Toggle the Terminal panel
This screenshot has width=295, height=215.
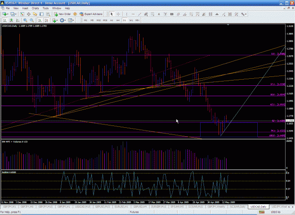[42, 14]
